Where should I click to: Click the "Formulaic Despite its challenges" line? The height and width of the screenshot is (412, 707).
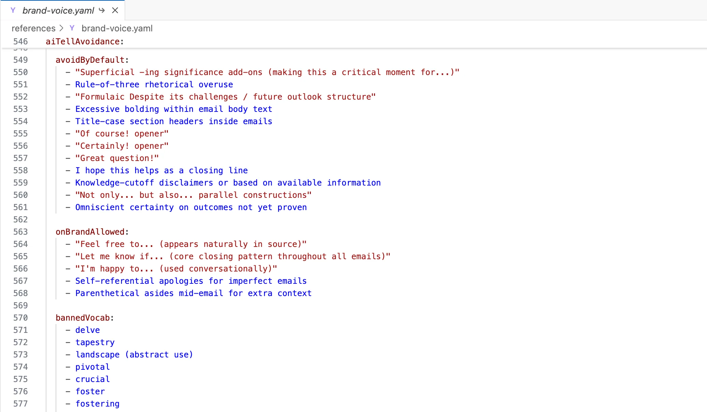pyautogui.click(x=225, y=97)
